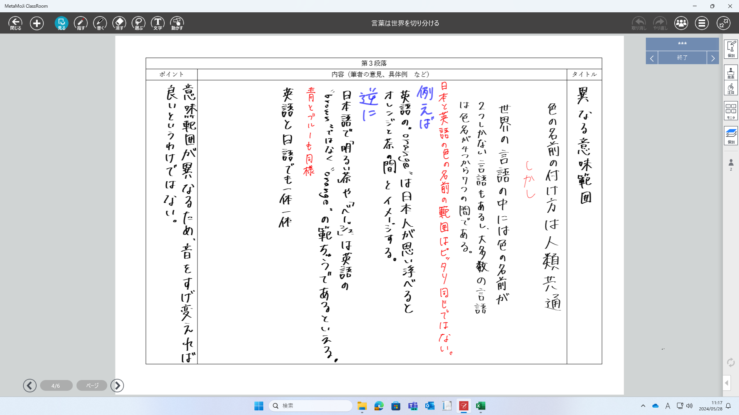Expand the side panel with left arrow

(x=727, y=383)
